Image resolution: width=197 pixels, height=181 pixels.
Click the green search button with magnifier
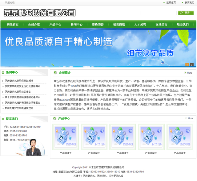(186, 13)
